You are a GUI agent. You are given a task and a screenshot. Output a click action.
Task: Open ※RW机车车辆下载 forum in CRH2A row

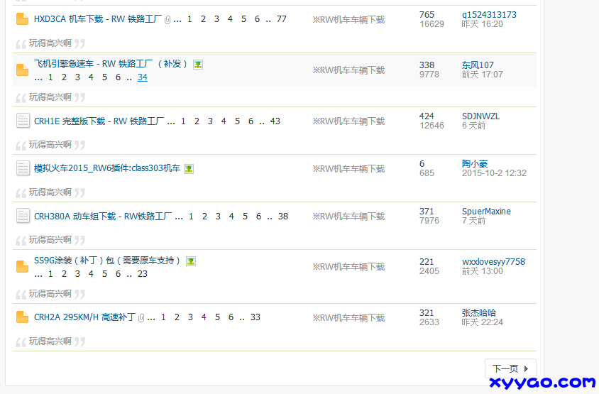click(348, 317)
